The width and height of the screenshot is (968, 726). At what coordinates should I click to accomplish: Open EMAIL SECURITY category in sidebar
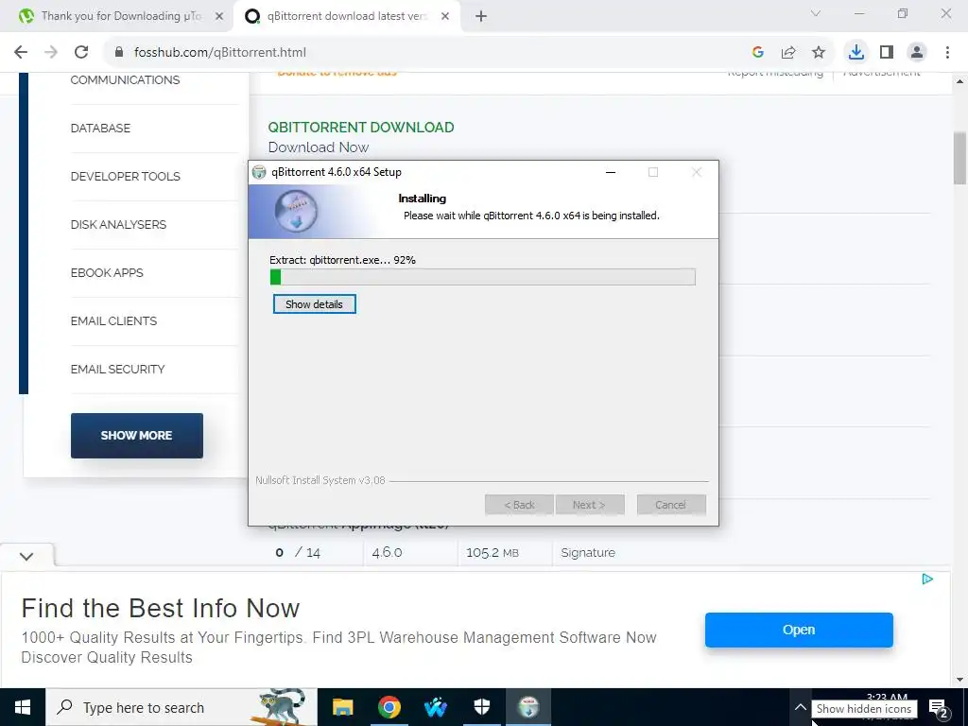[118, 370]
